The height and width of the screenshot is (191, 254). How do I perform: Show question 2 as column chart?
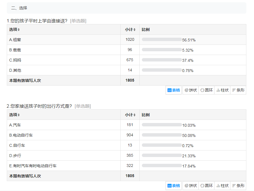click(222, 186)
